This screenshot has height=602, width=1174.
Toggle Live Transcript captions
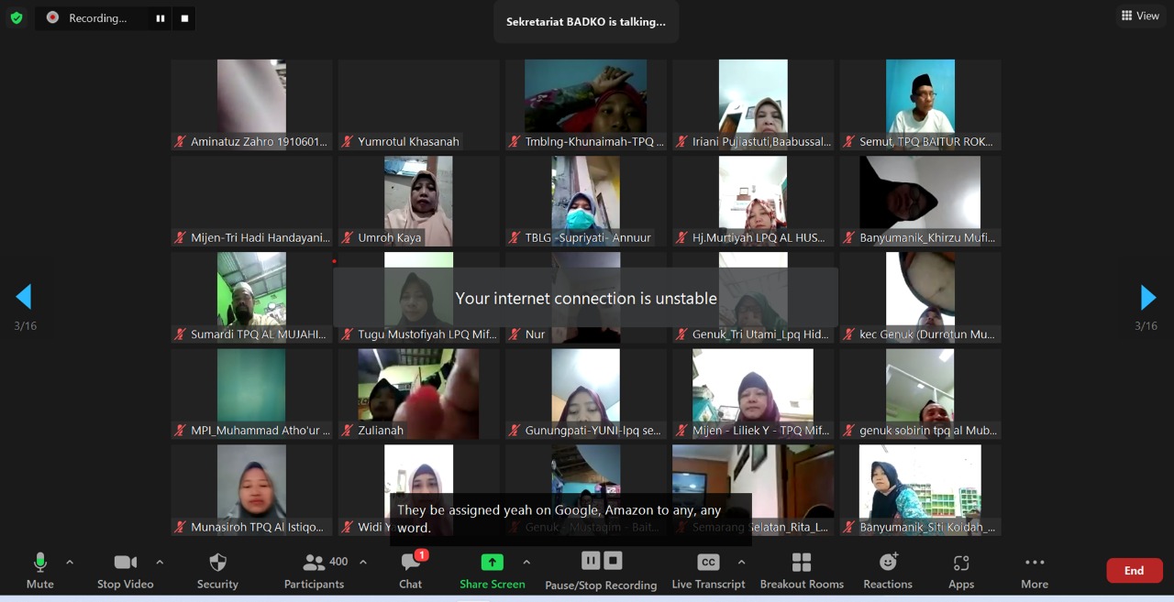[708, 571]
